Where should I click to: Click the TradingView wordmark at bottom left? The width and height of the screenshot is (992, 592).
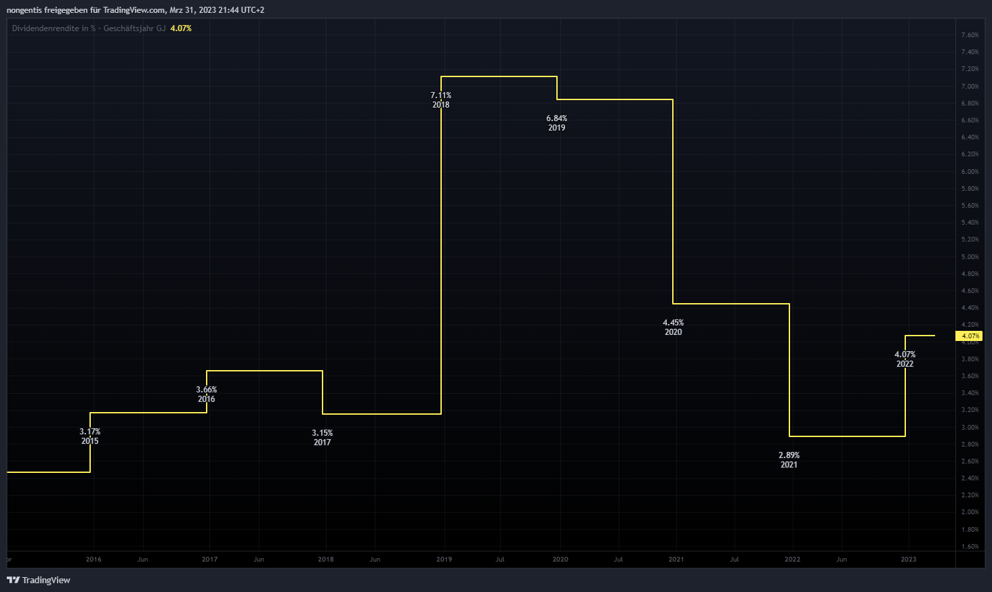[x=46, y=580]
